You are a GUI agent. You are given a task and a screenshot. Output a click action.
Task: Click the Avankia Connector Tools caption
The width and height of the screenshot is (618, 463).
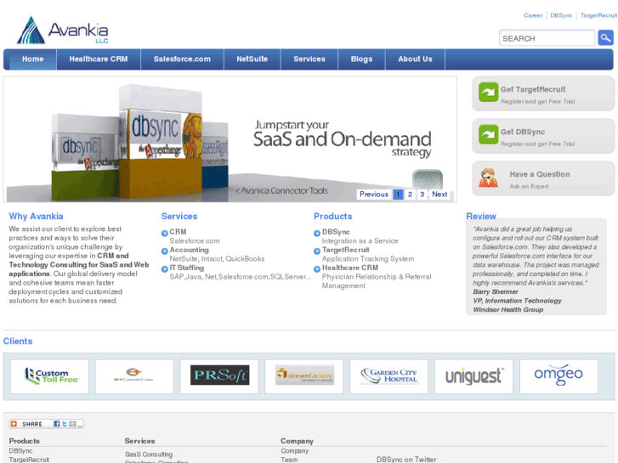click(x=281, y=190)
